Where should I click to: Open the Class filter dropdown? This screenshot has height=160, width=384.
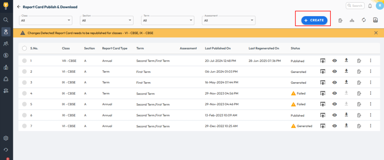coord(46,20)
